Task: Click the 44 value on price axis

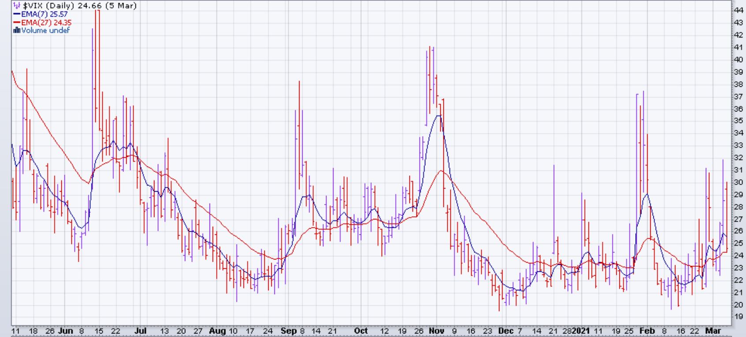Action: pyautogui.click(x=738, y=10)
